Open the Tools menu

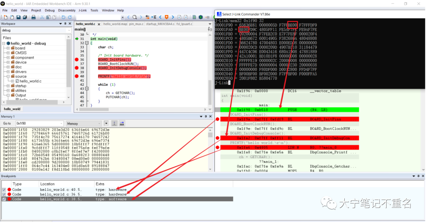(94, 10)
